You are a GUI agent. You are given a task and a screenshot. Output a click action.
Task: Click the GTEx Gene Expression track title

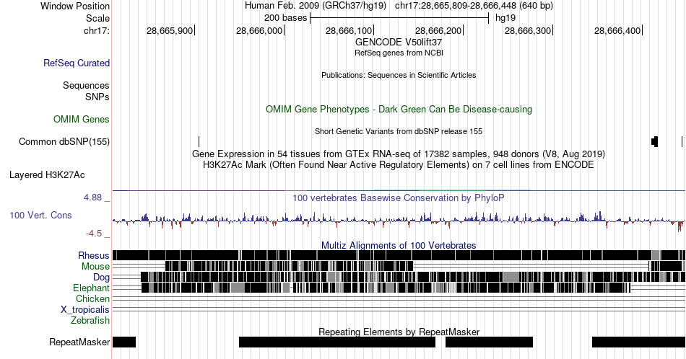pyautogui.click(x=399, y=154)
